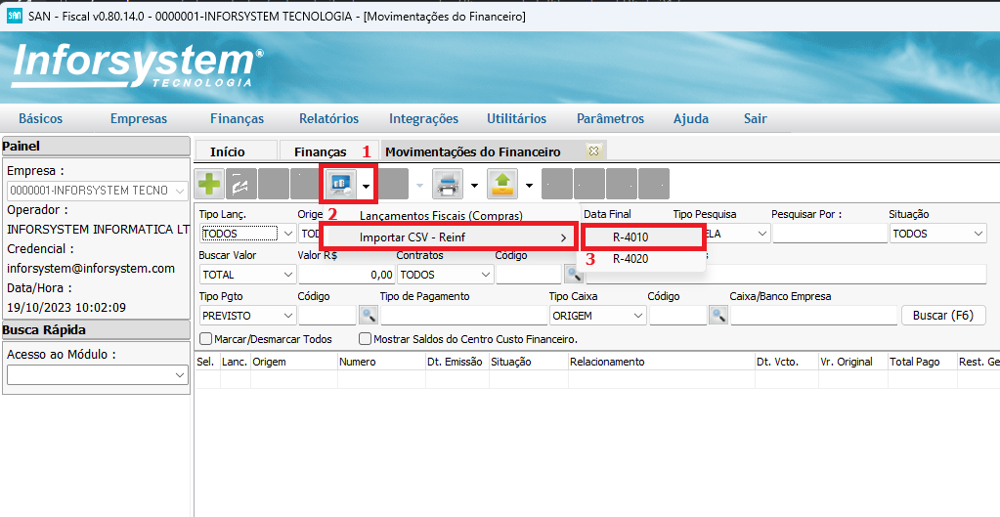Click the Código field beside Tipo Caixa
This screenshot has width=1000, height=517.
pos(678,316)
